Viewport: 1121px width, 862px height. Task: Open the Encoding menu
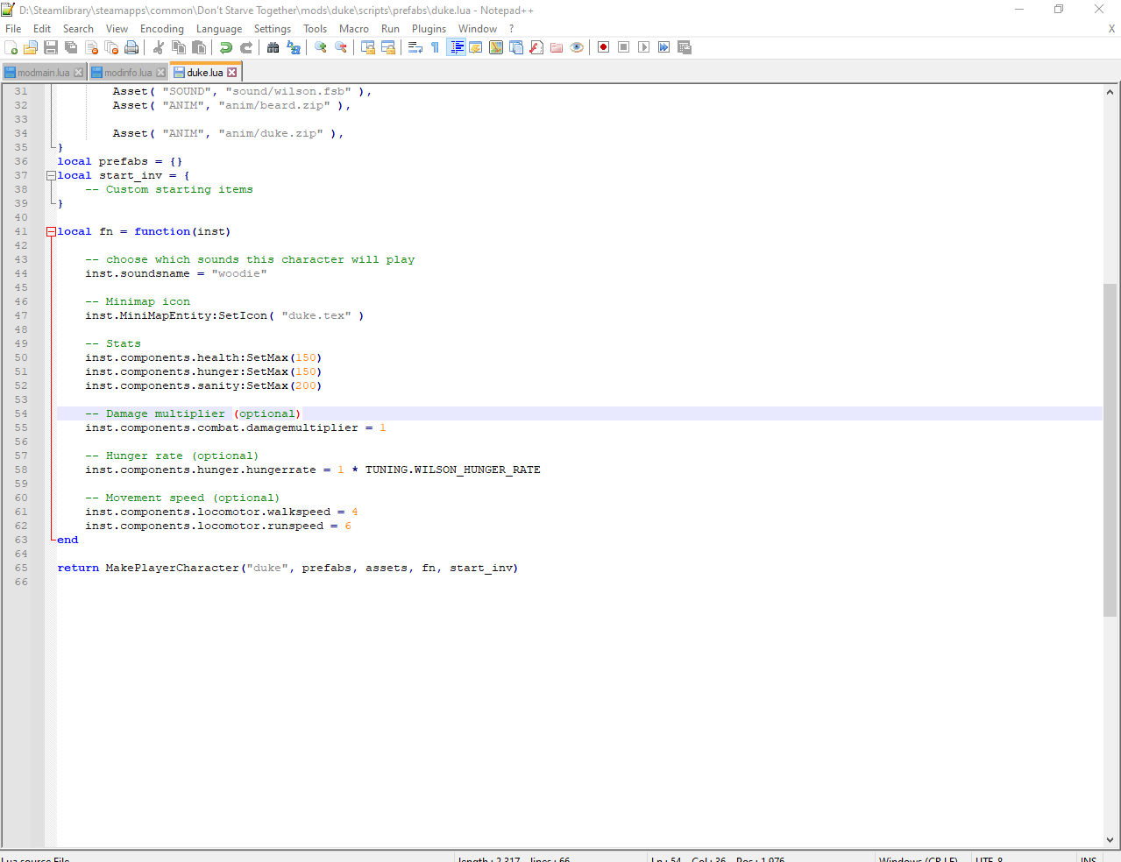click(161, 29)
